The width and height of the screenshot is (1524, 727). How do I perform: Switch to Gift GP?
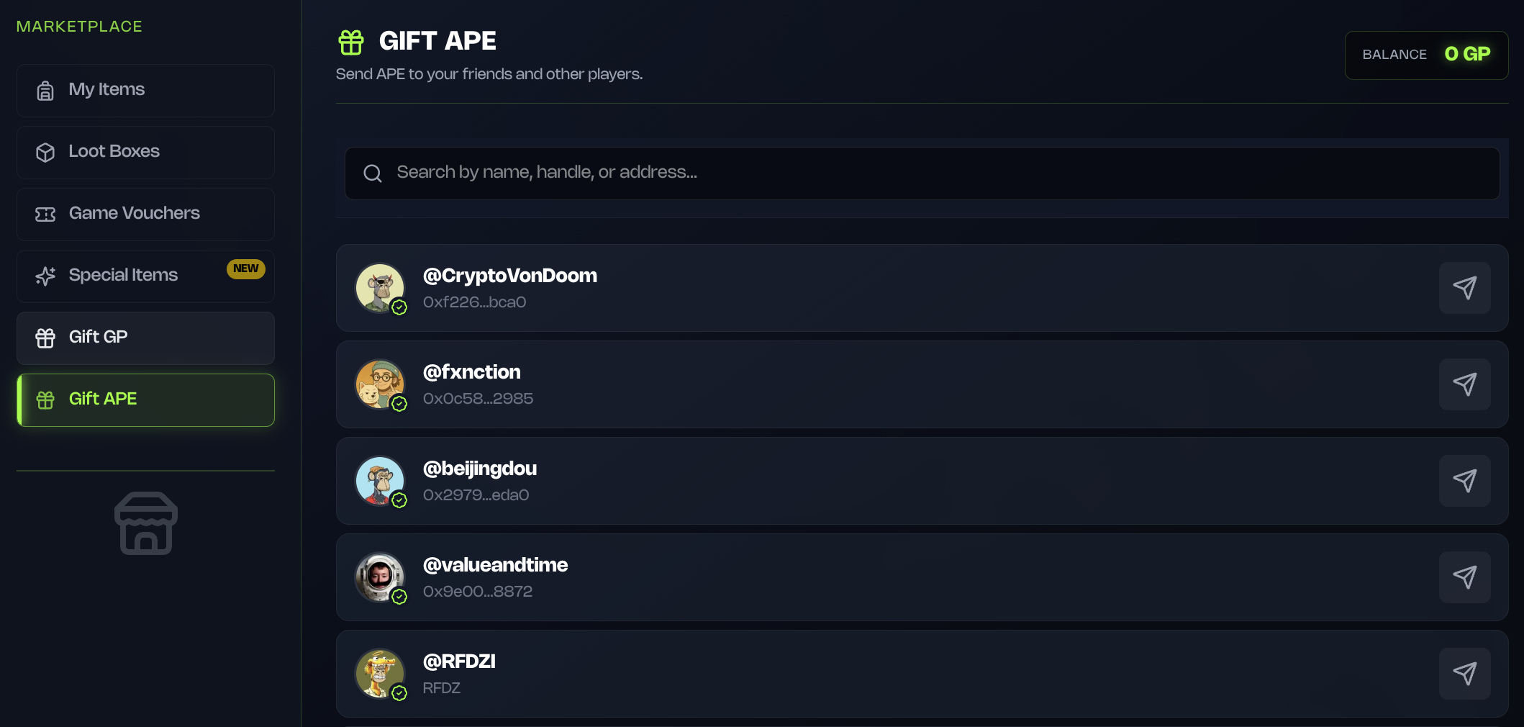pos(145,338)
